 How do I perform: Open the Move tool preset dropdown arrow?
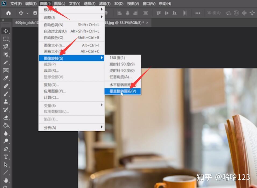pos(27,13)
